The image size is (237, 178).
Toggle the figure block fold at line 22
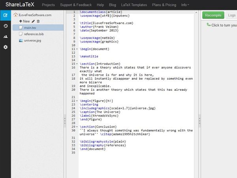point(77,101)
